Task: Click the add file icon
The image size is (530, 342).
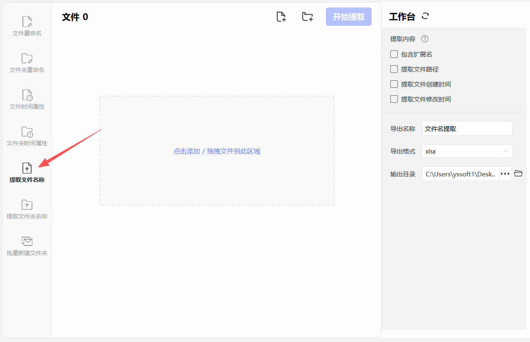Action: point(281,17)
